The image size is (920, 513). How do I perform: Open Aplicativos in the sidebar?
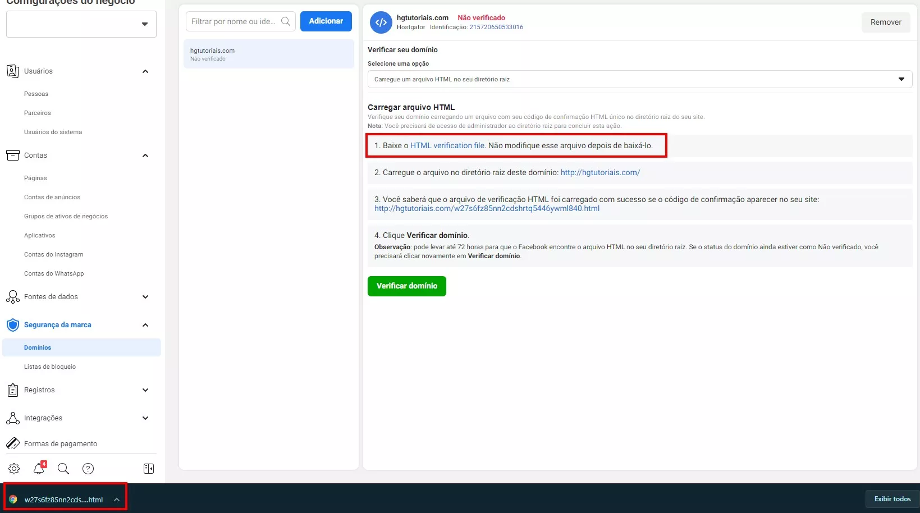40,235
